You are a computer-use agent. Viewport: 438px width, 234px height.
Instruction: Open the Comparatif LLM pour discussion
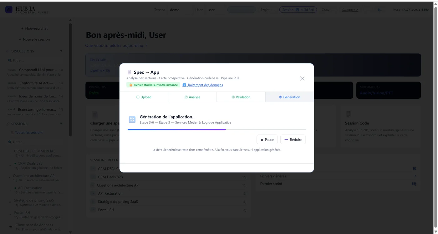pyautogui.click(x=35, y=72)
